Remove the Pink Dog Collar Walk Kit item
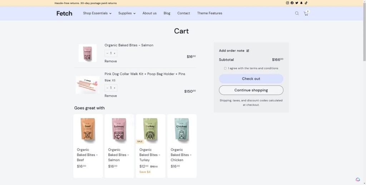 110,96
